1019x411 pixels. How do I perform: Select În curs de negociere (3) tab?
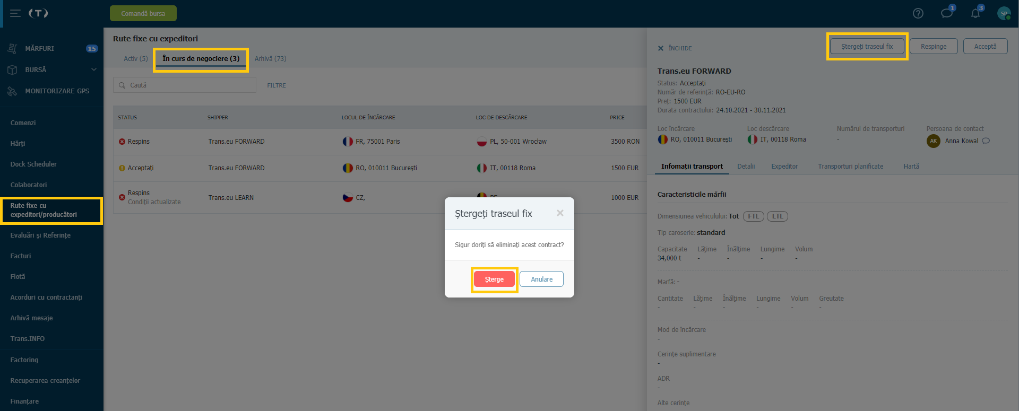[201, 58]
